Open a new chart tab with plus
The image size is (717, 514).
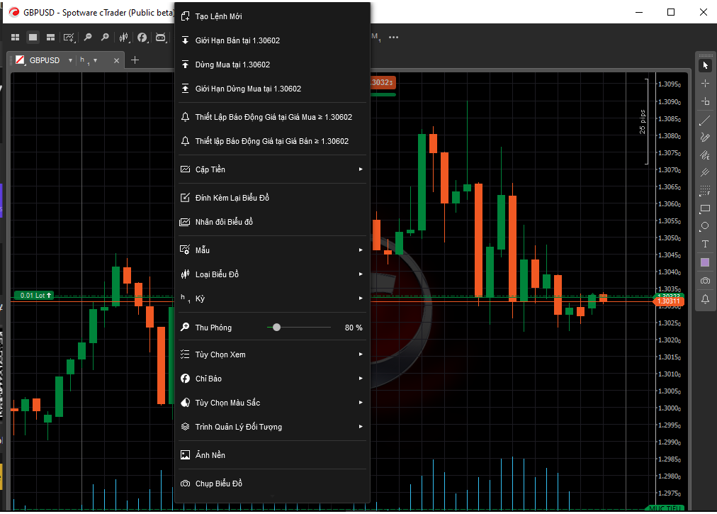(x=135, y=60)
